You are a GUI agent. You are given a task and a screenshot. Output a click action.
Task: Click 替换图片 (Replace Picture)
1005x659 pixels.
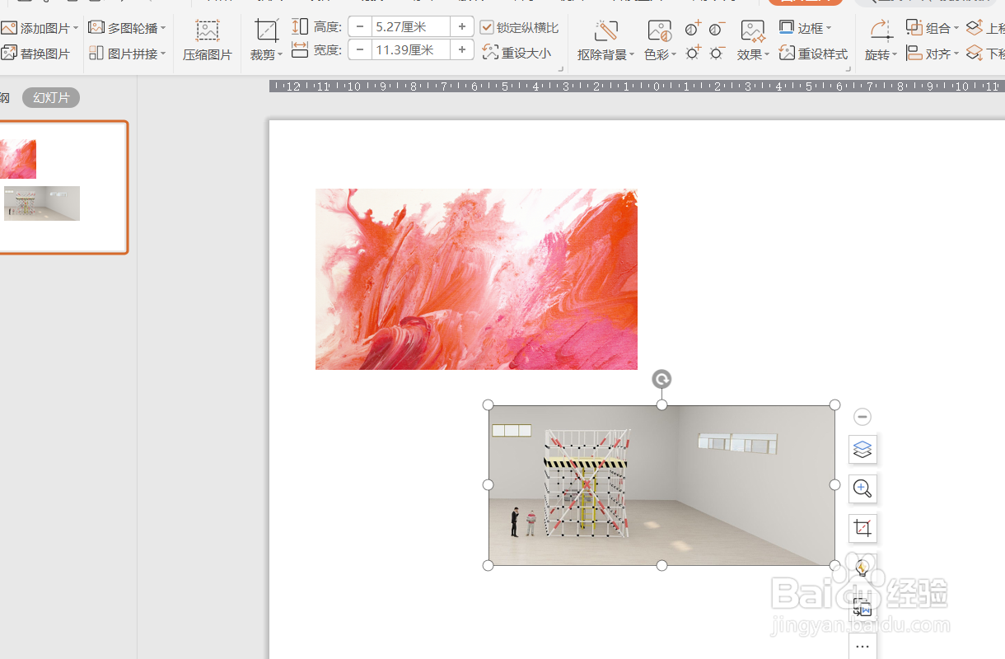click(x=35, y=54)
